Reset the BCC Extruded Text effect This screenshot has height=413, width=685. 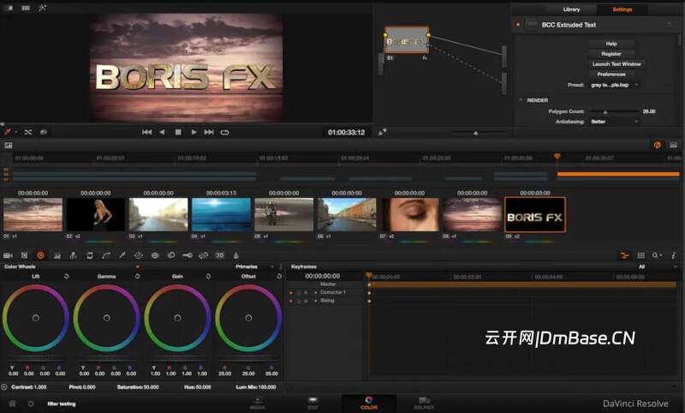coord(669,25)
